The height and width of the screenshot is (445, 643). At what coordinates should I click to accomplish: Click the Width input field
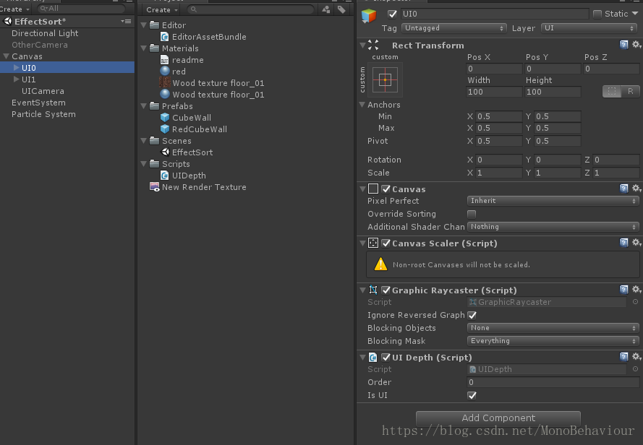(495, 92)
